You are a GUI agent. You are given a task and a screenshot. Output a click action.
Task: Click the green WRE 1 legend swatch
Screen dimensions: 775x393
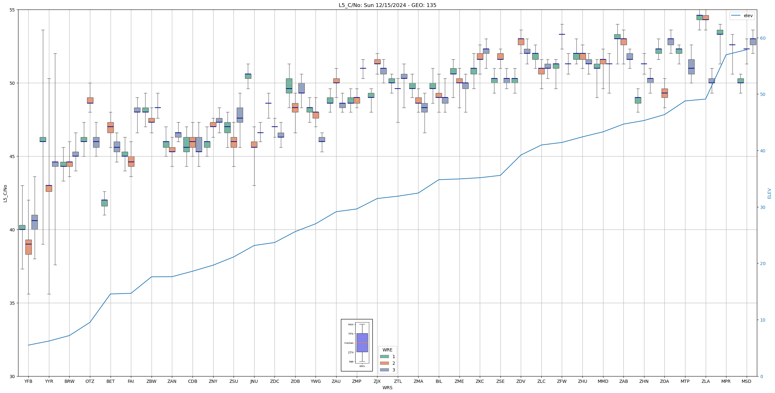point(384,356)
